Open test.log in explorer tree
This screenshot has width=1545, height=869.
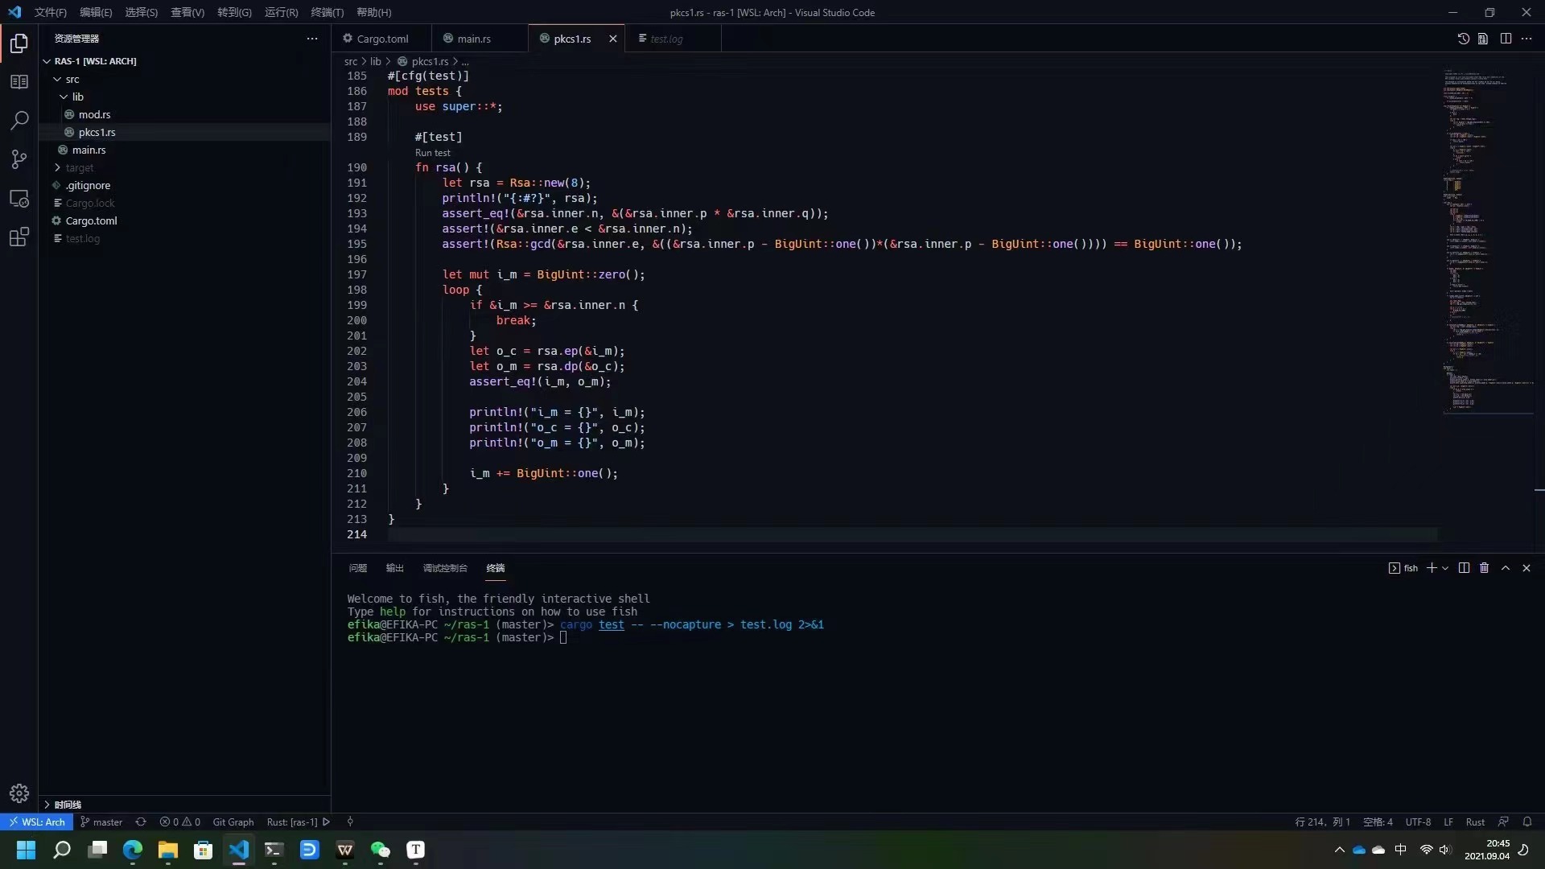(x=83, y=238)
